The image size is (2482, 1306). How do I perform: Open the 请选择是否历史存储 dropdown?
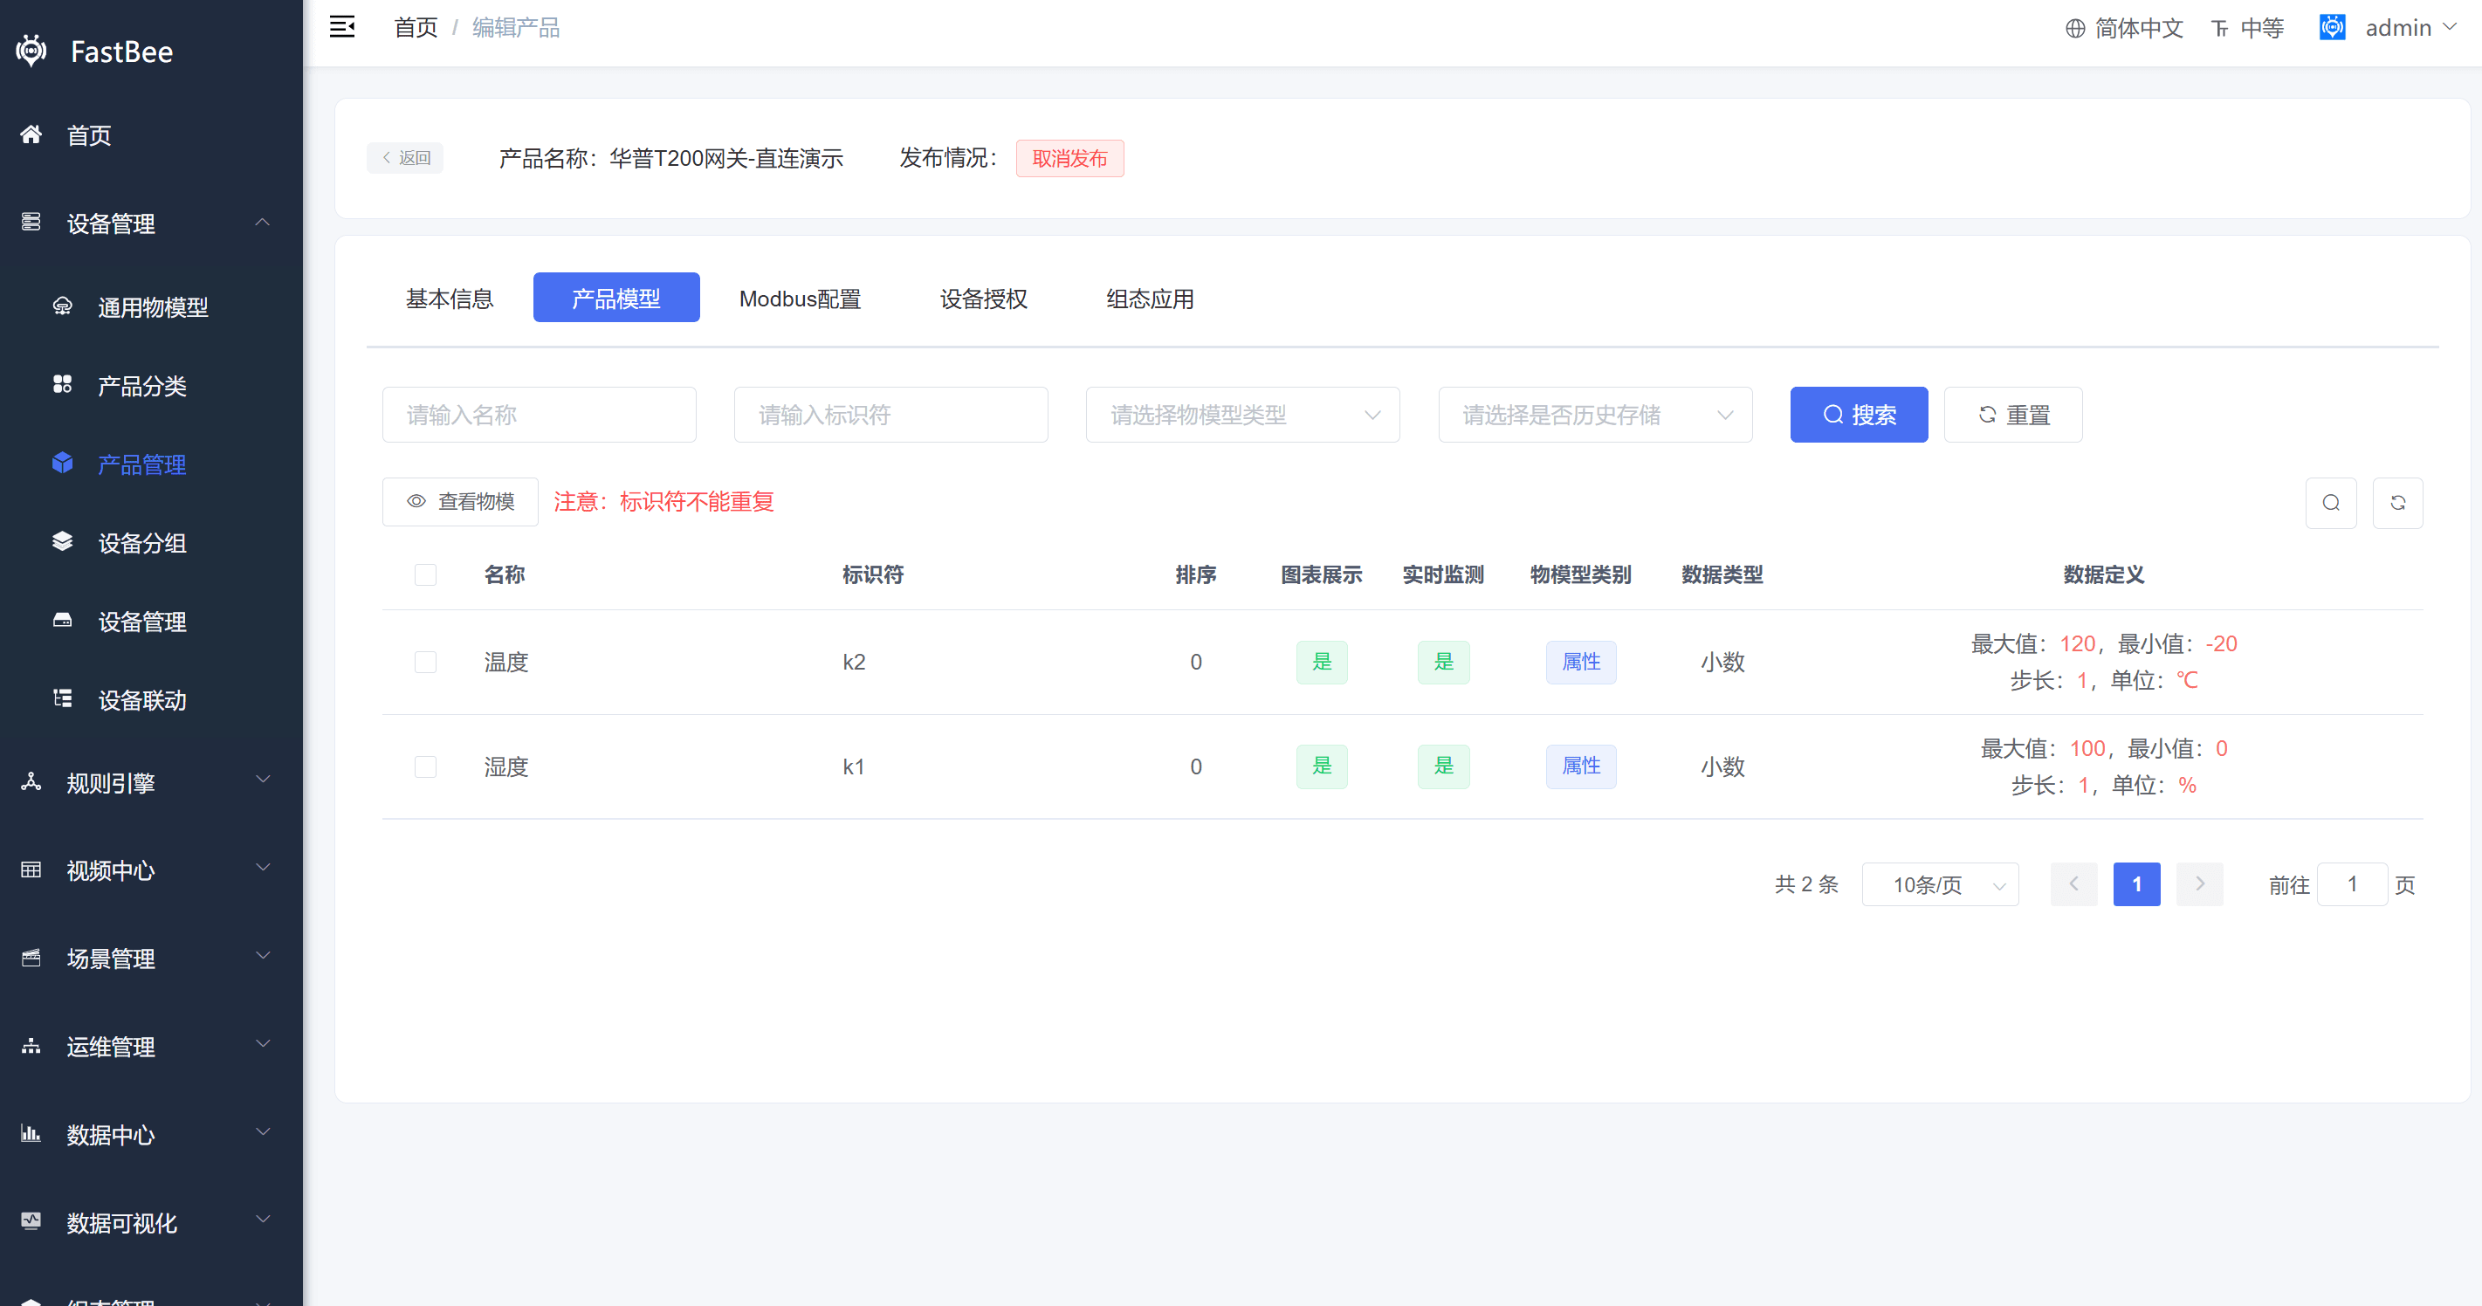click(1595, 415)
